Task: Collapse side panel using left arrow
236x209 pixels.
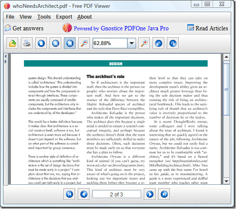Action: coord(6,56)
